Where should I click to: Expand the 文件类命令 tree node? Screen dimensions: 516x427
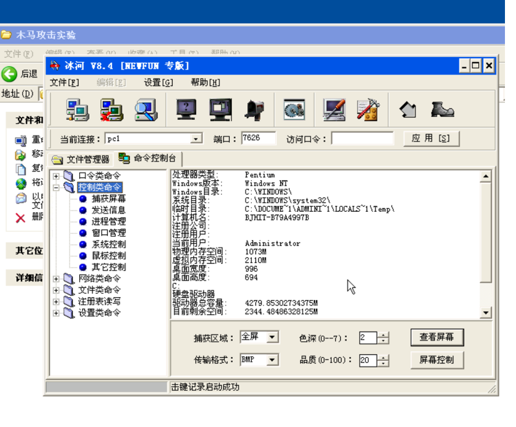tap(56, 290)
